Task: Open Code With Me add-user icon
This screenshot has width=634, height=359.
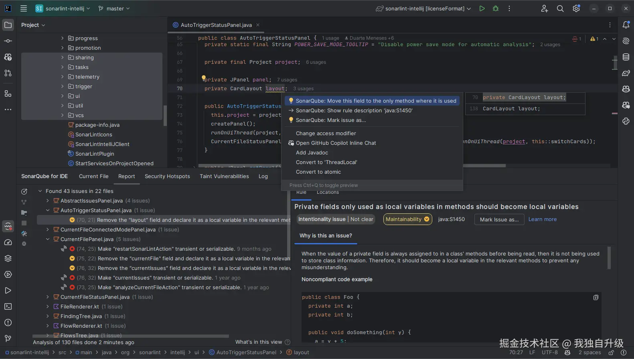Action: 544,8
